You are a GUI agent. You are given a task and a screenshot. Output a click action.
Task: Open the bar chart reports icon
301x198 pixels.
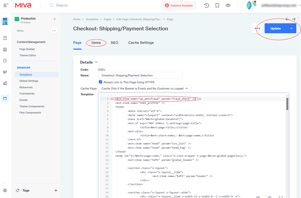click(5, 83)
